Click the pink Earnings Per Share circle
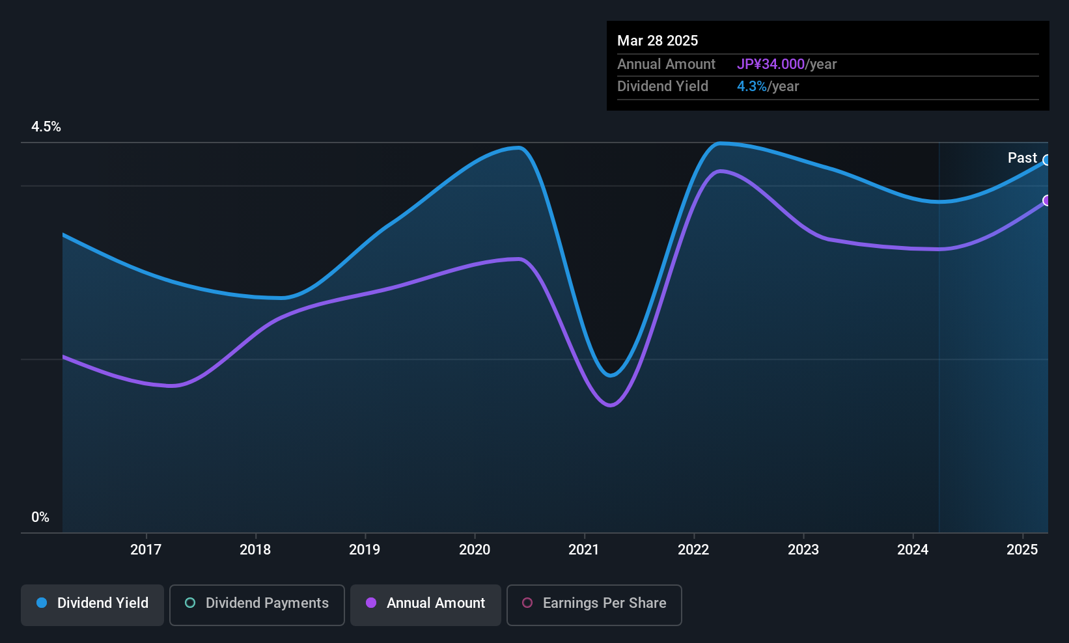This screenshot has height=643, width=1069. 527,603
